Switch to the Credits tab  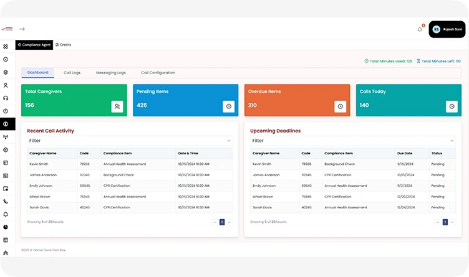[x=64, y=45]
